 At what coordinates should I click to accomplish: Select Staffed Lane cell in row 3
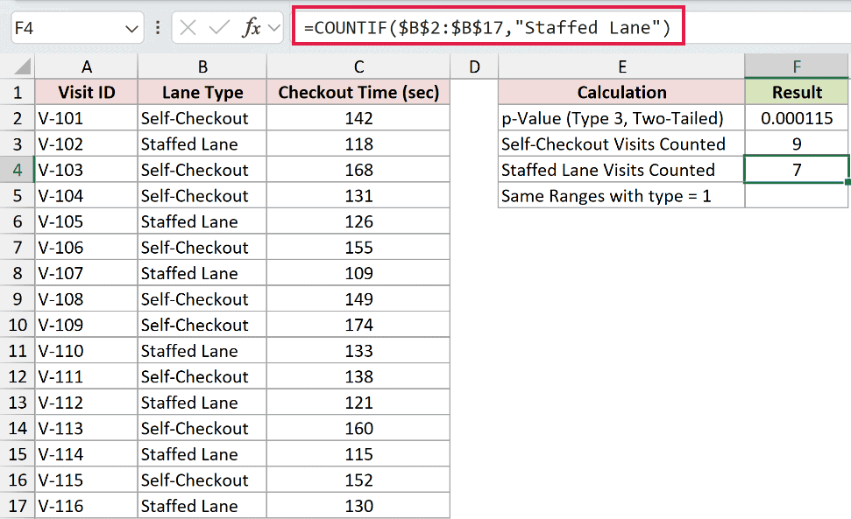[x=202, y=144]
